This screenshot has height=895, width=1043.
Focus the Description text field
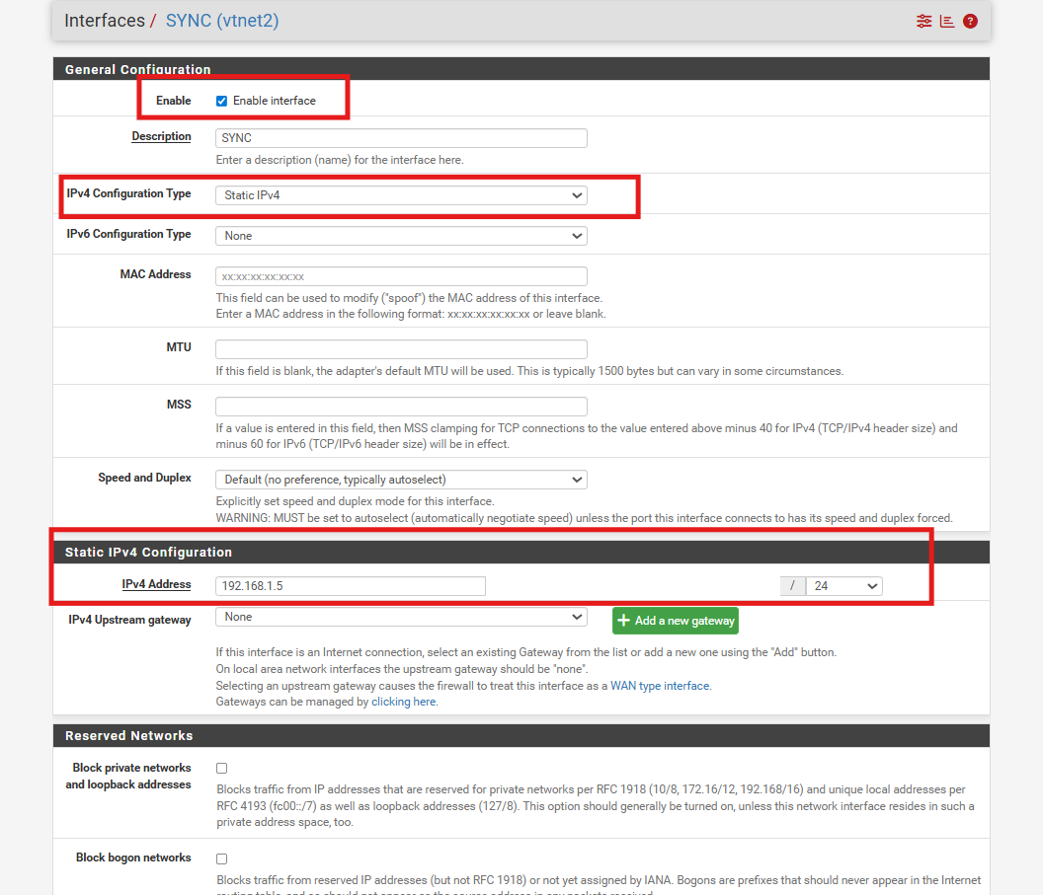401,138
